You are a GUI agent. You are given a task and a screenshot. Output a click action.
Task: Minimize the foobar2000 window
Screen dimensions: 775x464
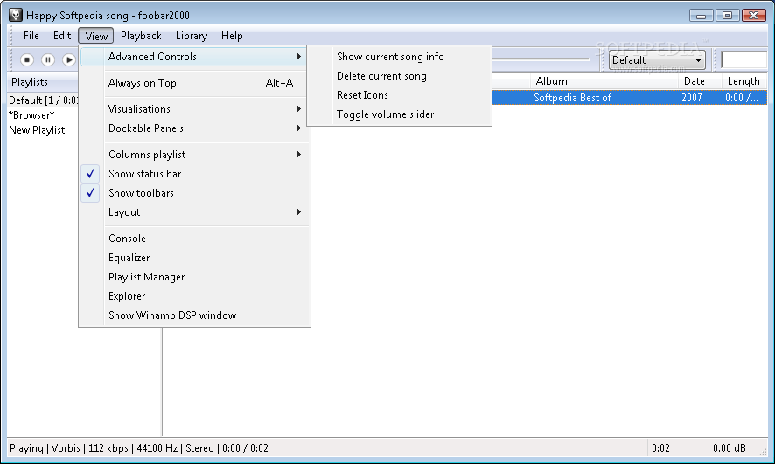coord(701,16)
